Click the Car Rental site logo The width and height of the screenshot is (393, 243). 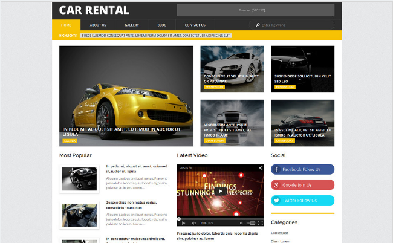pos(94,10)
